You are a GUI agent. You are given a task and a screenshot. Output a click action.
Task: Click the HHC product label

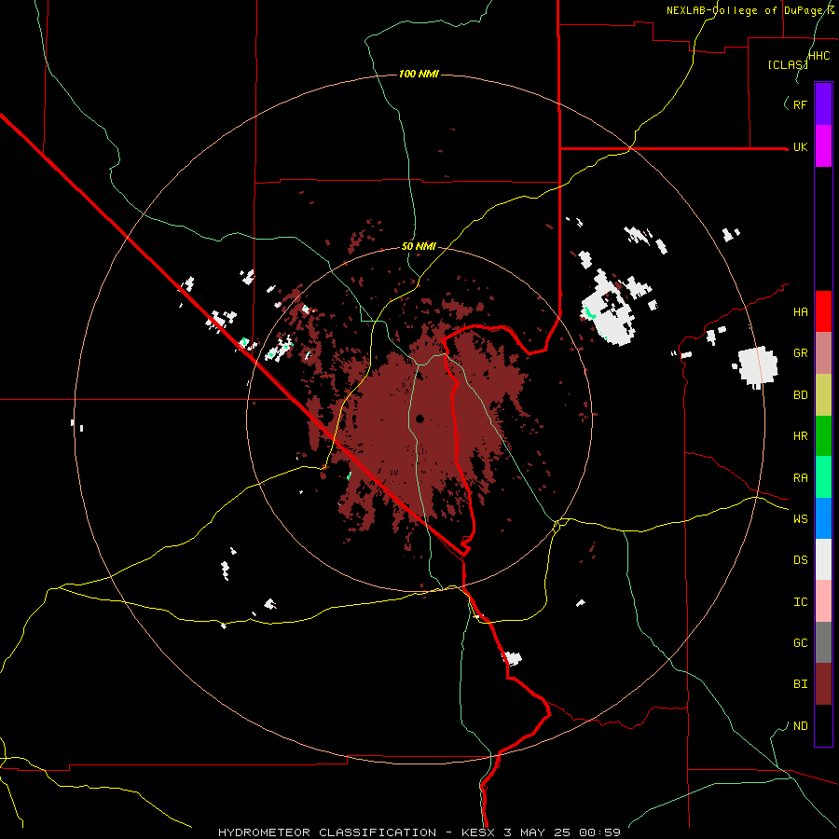coord(819,56)
